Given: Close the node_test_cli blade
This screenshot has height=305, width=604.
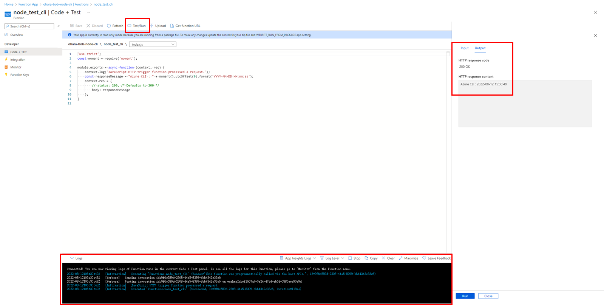Looking at the screenshot, I should 595,12.
